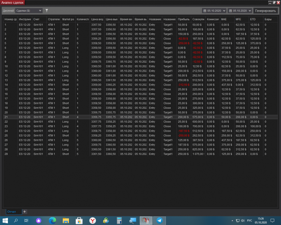Viewport: 281px width, 225px height.
Task: Switch to NinjaTrader taskbar icon
Action: point(146,220)
